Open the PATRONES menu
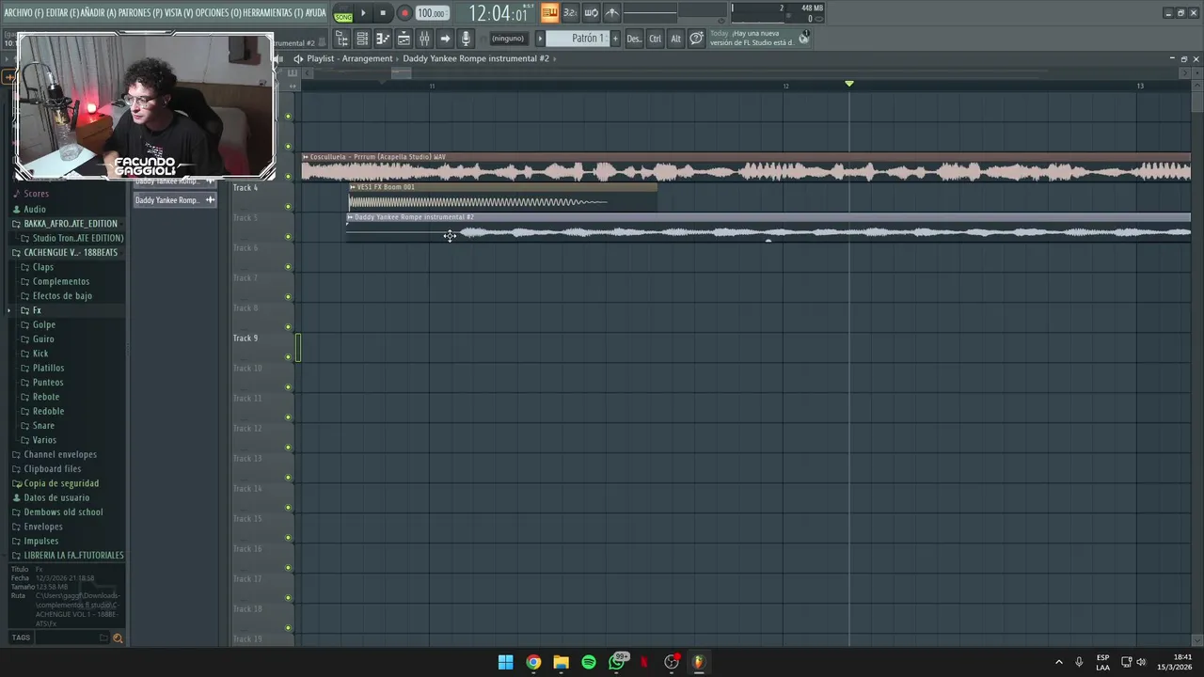 pos(139,12)
